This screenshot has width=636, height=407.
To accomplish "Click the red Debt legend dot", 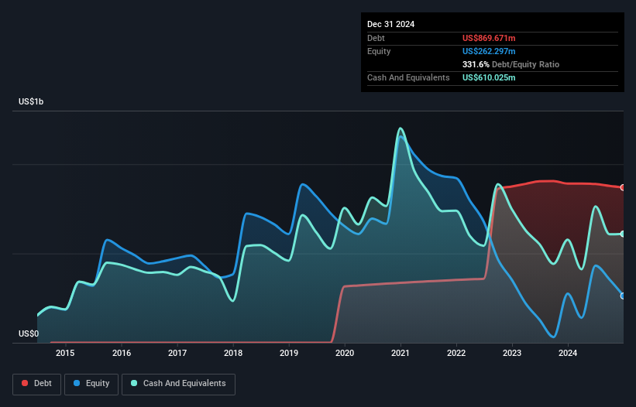I will (25, 383).
